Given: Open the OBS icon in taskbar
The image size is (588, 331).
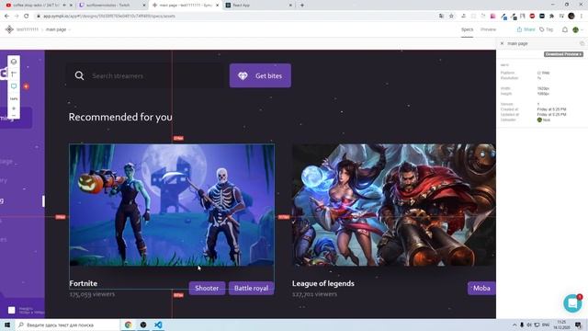Looking at the screenshot, I should coord(143,325).
